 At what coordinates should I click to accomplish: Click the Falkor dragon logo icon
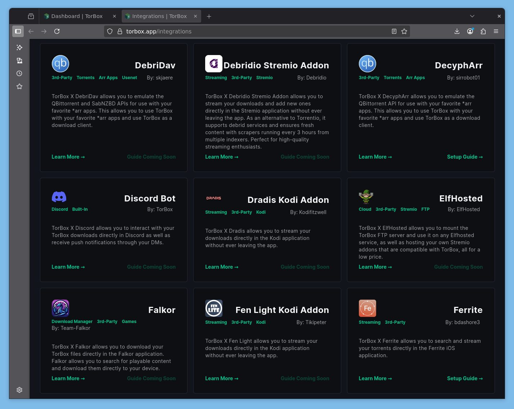tap(60, 308)
